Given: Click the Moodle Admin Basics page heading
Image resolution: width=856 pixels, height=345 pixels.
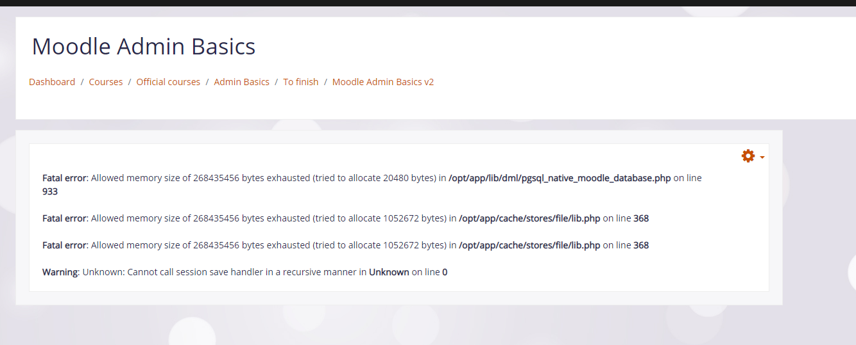Looking at the screenshot, I should pyautogui.click(x=144, y=47).
